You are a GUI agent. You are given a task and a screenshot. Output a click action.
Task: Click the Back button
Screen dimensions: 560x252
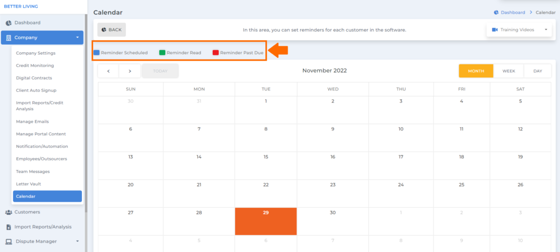[112, 30]
